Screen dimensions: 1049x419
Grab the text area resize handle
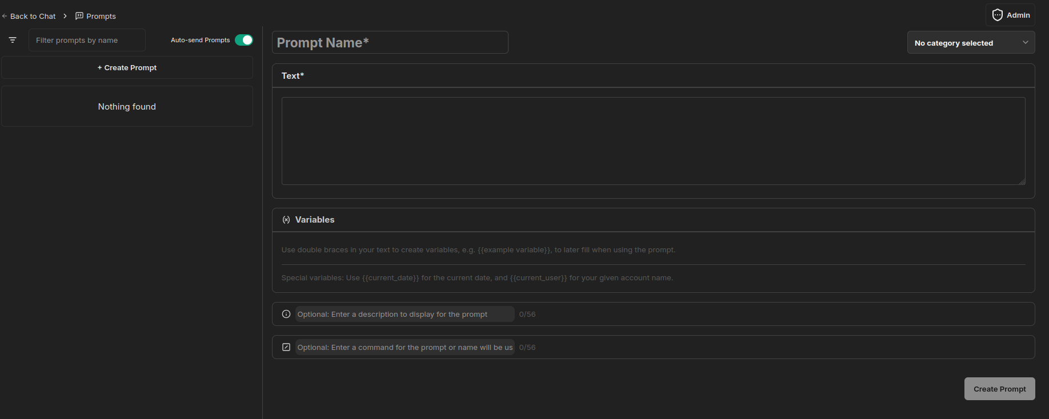pyautogui.click(x=1022, y=182)
